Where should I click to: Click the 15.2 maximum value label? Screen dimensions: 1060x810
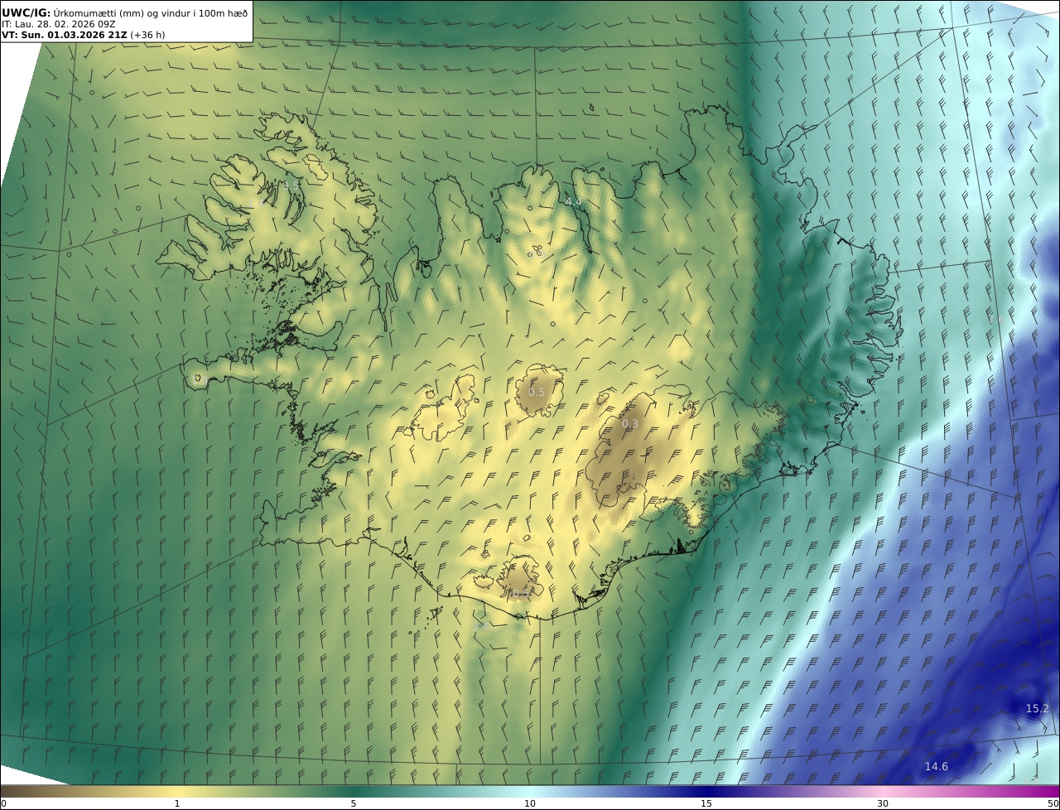click(x=1037, y=709)
